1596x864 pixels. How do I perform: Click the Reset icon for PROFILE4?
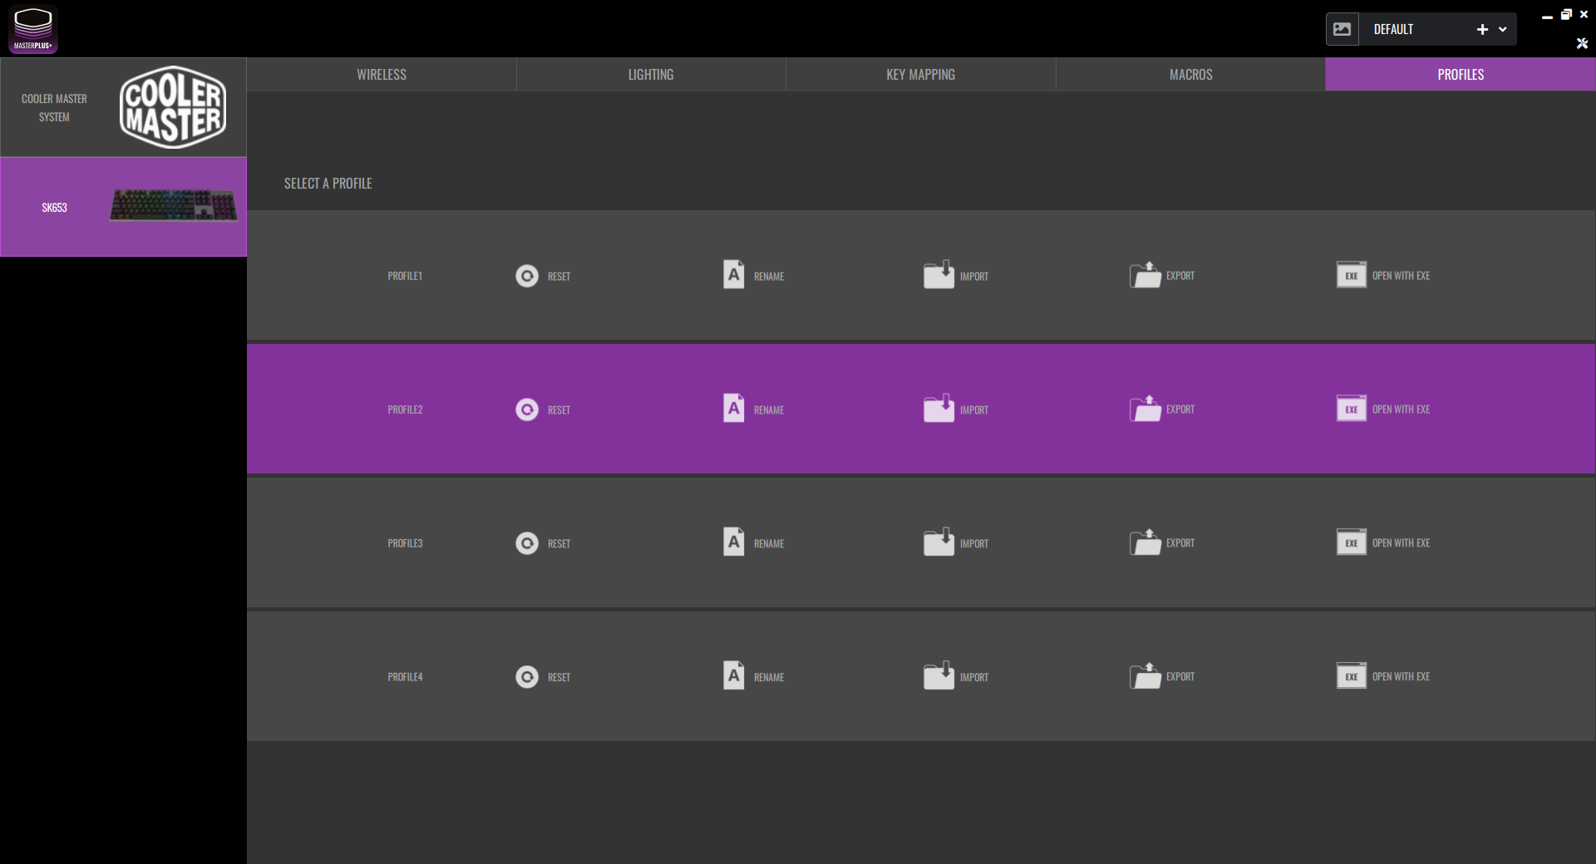pyautogui.click(x=527, y=677)
